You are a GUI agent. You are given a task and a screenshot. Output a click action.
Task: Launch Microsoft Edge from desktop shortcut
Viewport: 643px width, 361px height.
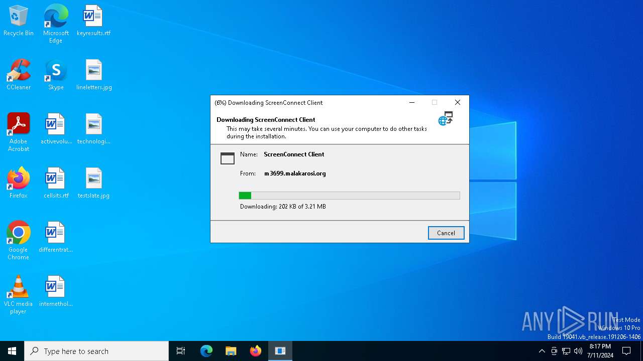coord(56,24)
